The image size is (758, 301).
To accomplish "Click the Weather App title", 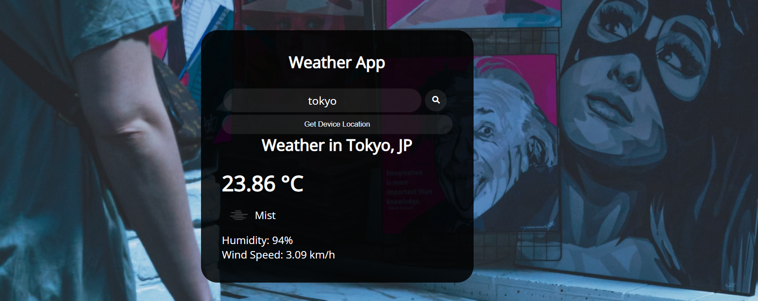I will tap(337, 63).
